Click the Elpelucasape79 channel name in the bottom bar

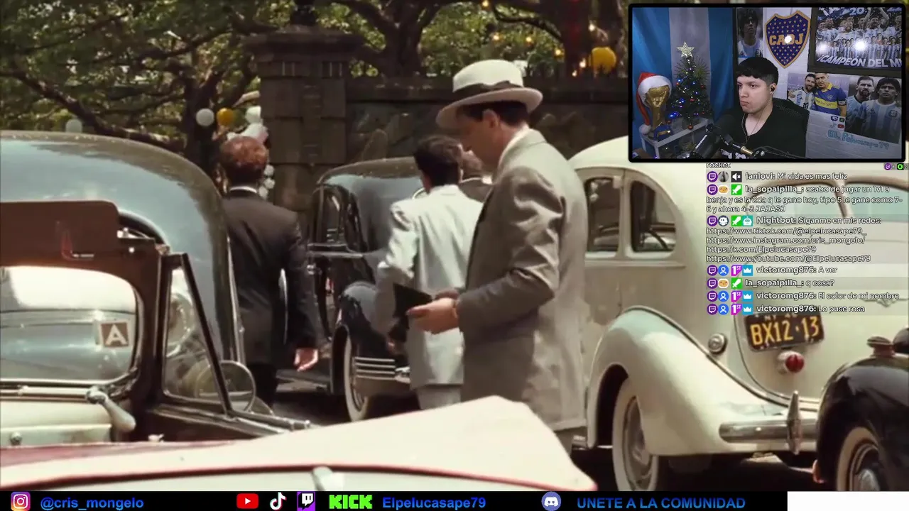pos(434,502)
